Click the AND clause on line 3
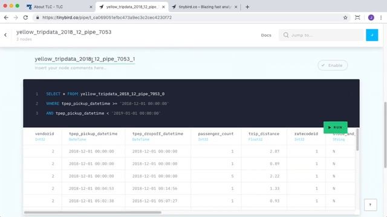 click(103, 113)
